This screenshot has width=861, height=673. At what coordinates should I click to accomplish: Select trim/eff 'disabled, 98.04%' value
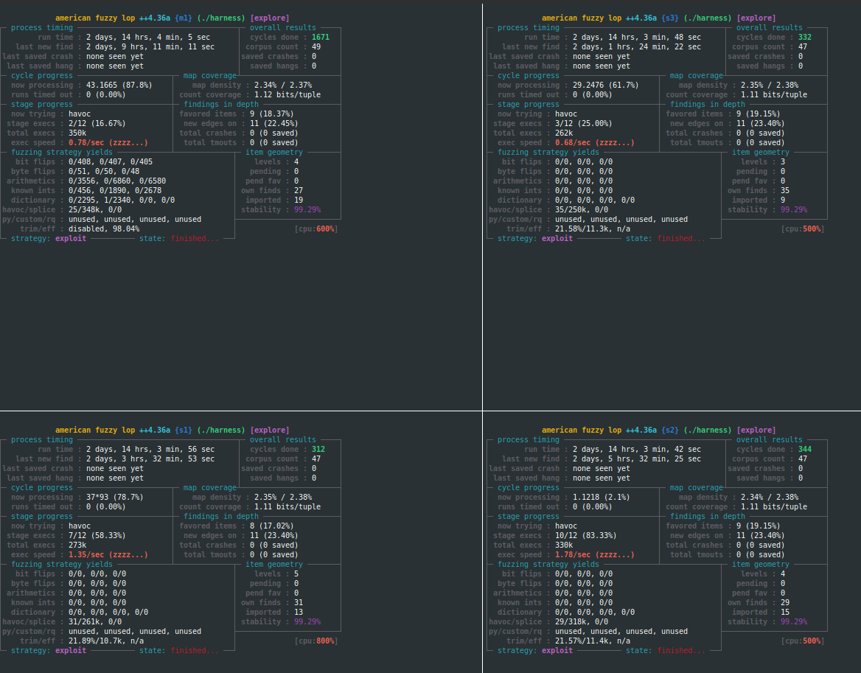point(104,229)
